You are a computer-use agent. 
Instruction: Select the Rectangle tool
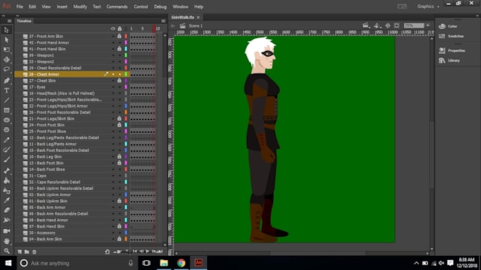pos(6,110)
